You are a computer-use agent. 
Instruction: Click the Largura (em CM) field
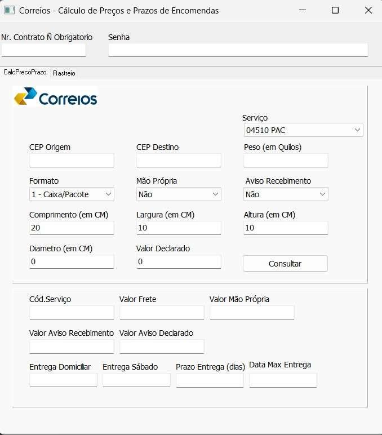(179, 228)
